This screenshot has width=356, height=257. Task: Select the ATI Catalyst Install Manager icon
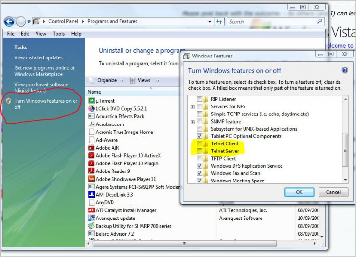pyautogui.click(x=92, y=210)
